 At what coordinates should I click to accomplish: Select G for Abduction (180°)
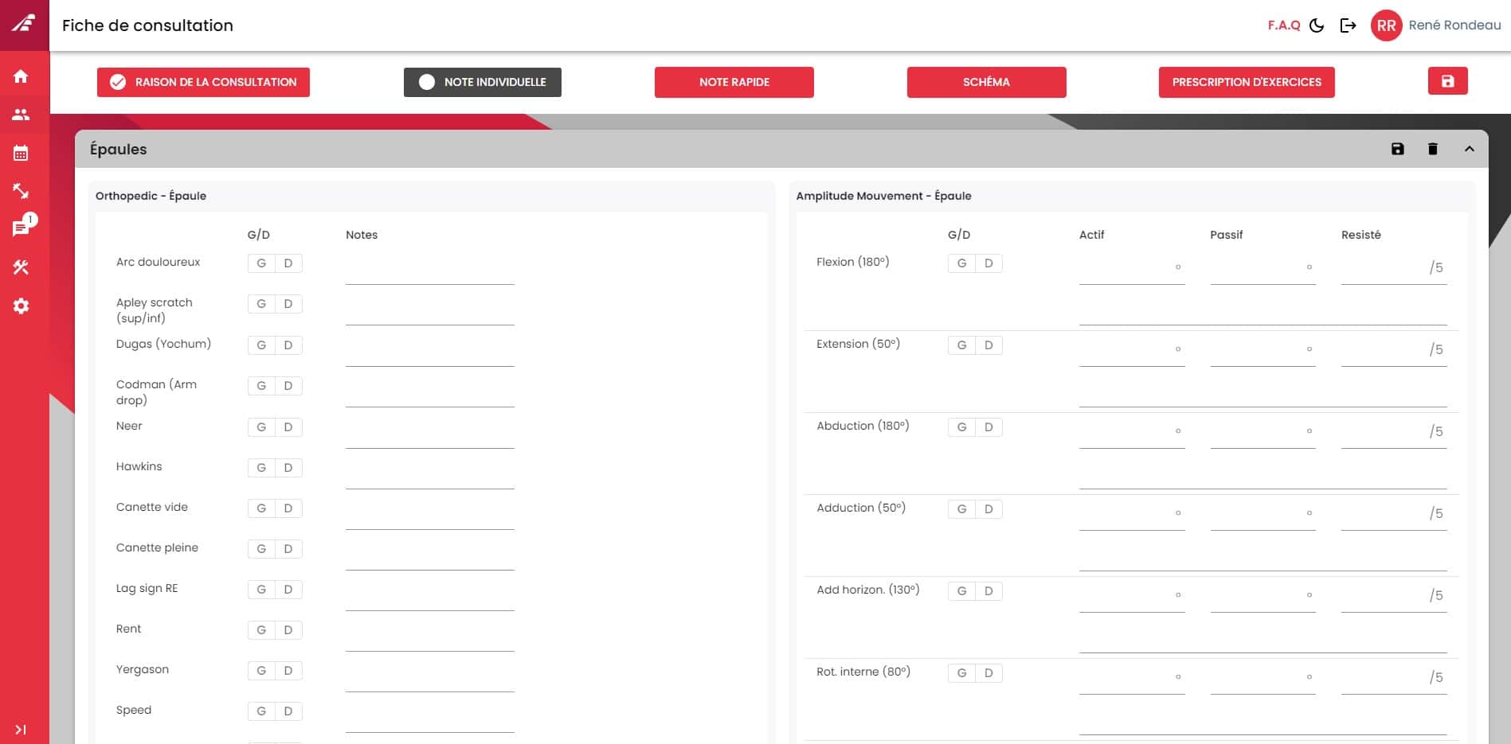tap(961, 427)
